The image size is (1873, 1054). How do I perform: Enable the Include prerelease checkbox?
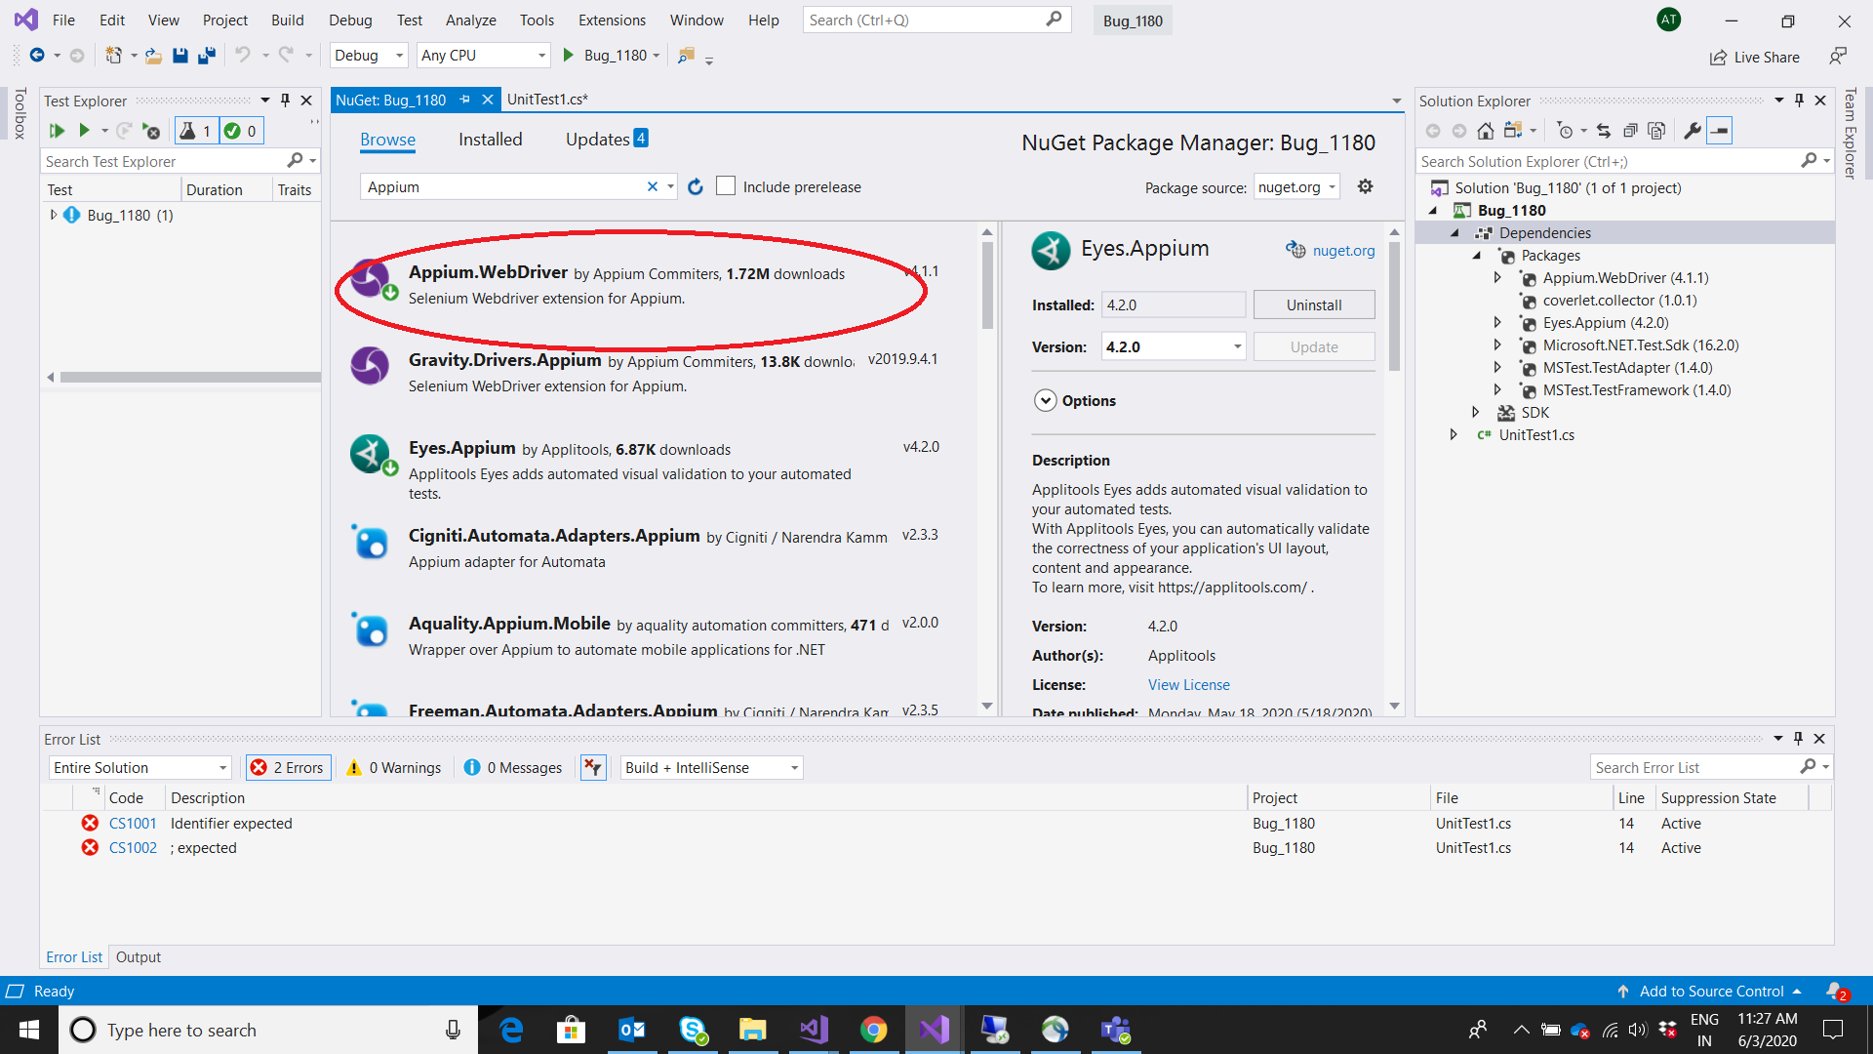click(726, 186)
